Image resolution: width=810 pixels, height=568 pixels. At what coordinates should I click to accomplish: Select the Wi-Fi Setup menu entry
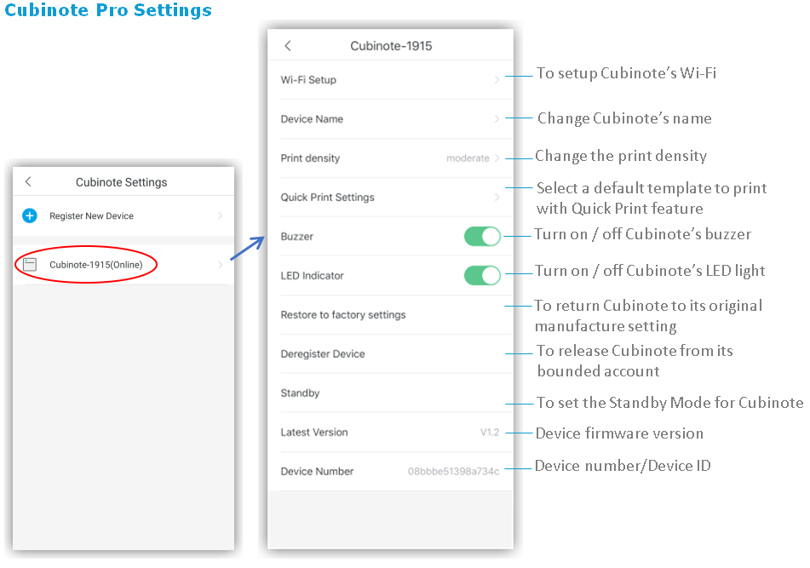coord(391,79)
